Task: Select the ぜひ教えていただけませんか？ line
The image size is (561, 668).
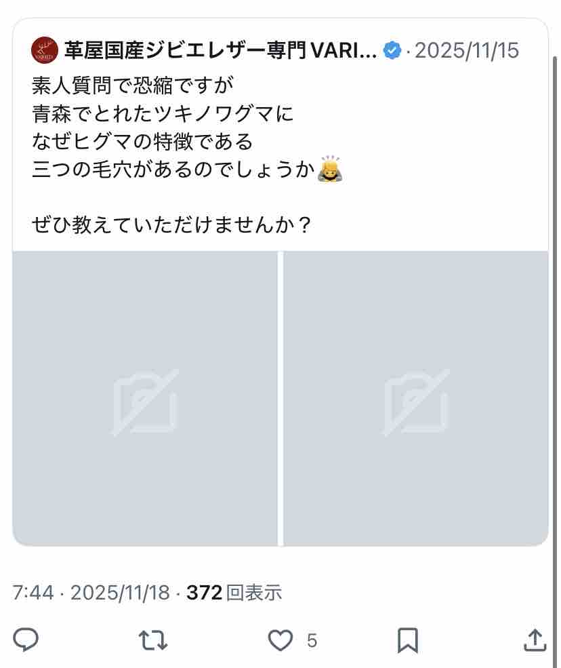Action: pos(172,224)
